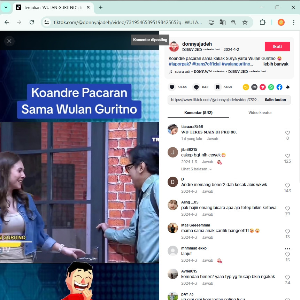This screenshot has height=300, width=300.
Task: Click the video share URL field
Action: tap(215, 100)
